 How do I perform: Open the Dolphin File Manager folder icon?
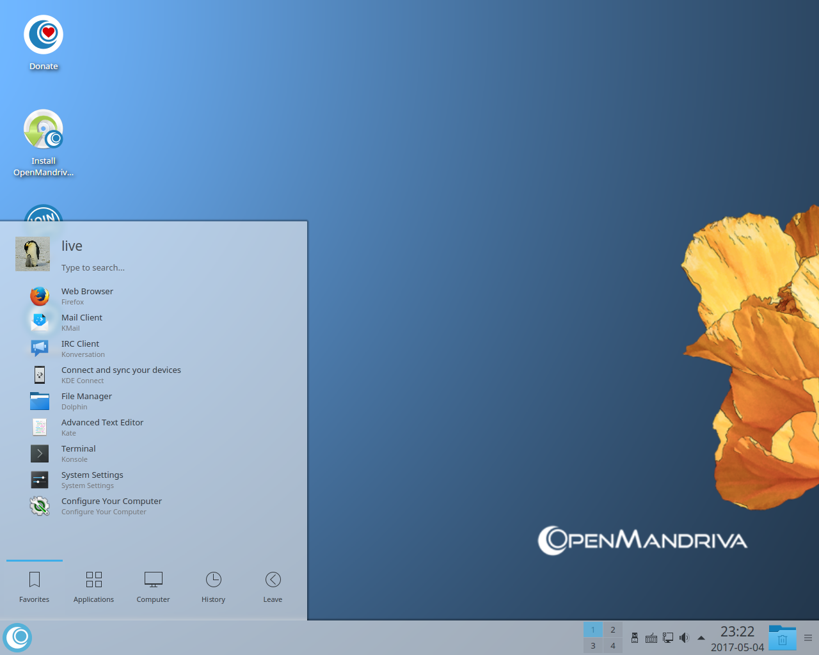click(x=40, y=401)
